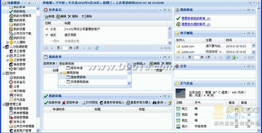Click 清除 in the 任务备忘 toolbar

coord(87,16)
